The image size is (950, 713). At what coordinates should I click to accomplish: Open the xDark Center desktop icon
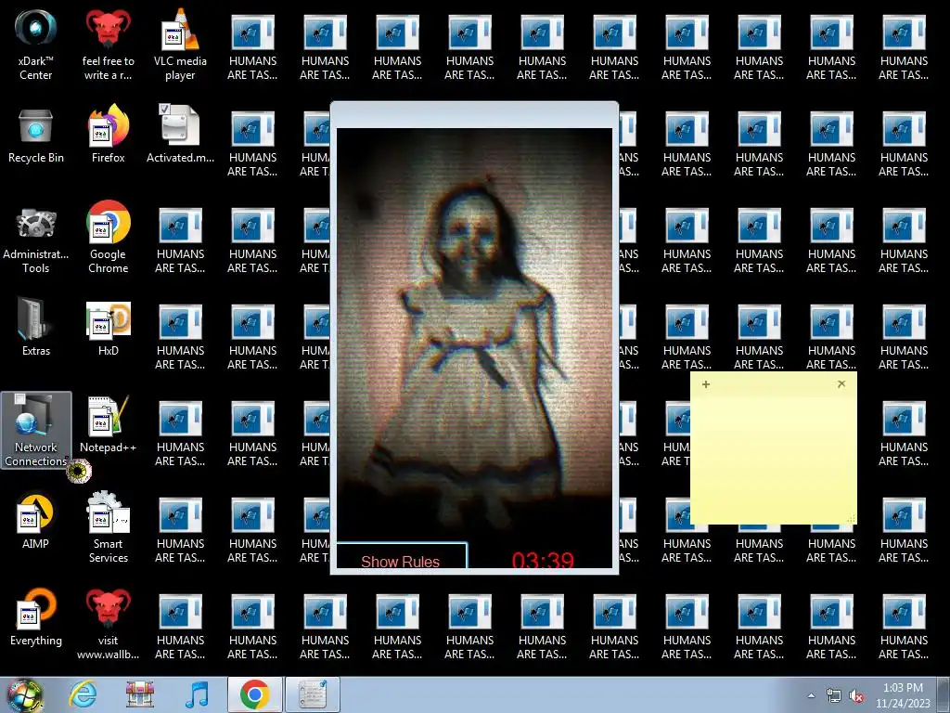tap(36, 45)
